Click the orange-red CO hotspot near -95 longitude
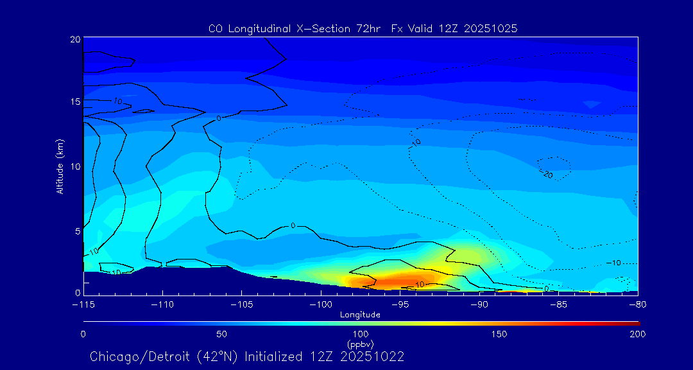Image resolution: width=693 pixels, height=370 pixels. 398,282
